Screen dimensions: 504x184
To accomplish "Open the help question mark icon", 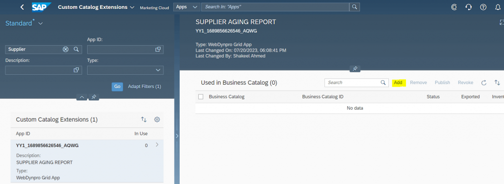I will coord(483,7).
